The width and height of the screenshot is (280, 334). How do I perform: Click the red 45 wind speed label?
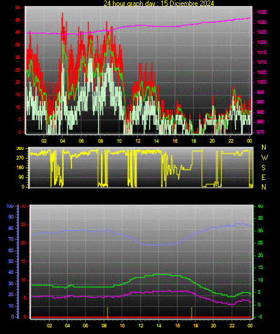pos(18,20)
